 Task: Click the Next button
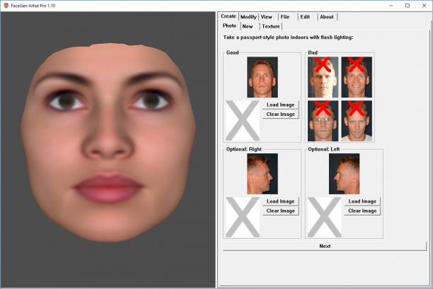pyautogui.click(x=325, y=246)
